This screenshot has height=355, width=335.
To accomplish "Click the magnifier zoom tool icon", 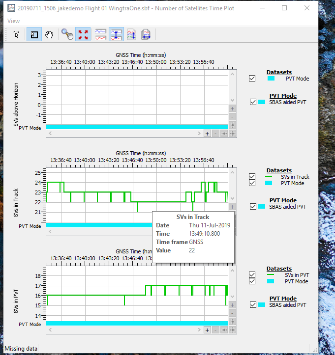I will tap(67, 35).
